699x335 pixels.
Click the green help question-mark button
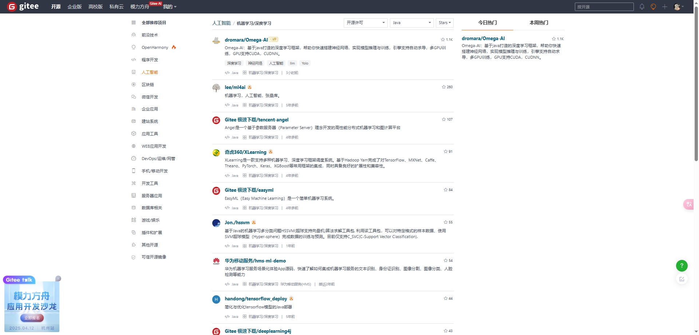[x=682, y=266]
